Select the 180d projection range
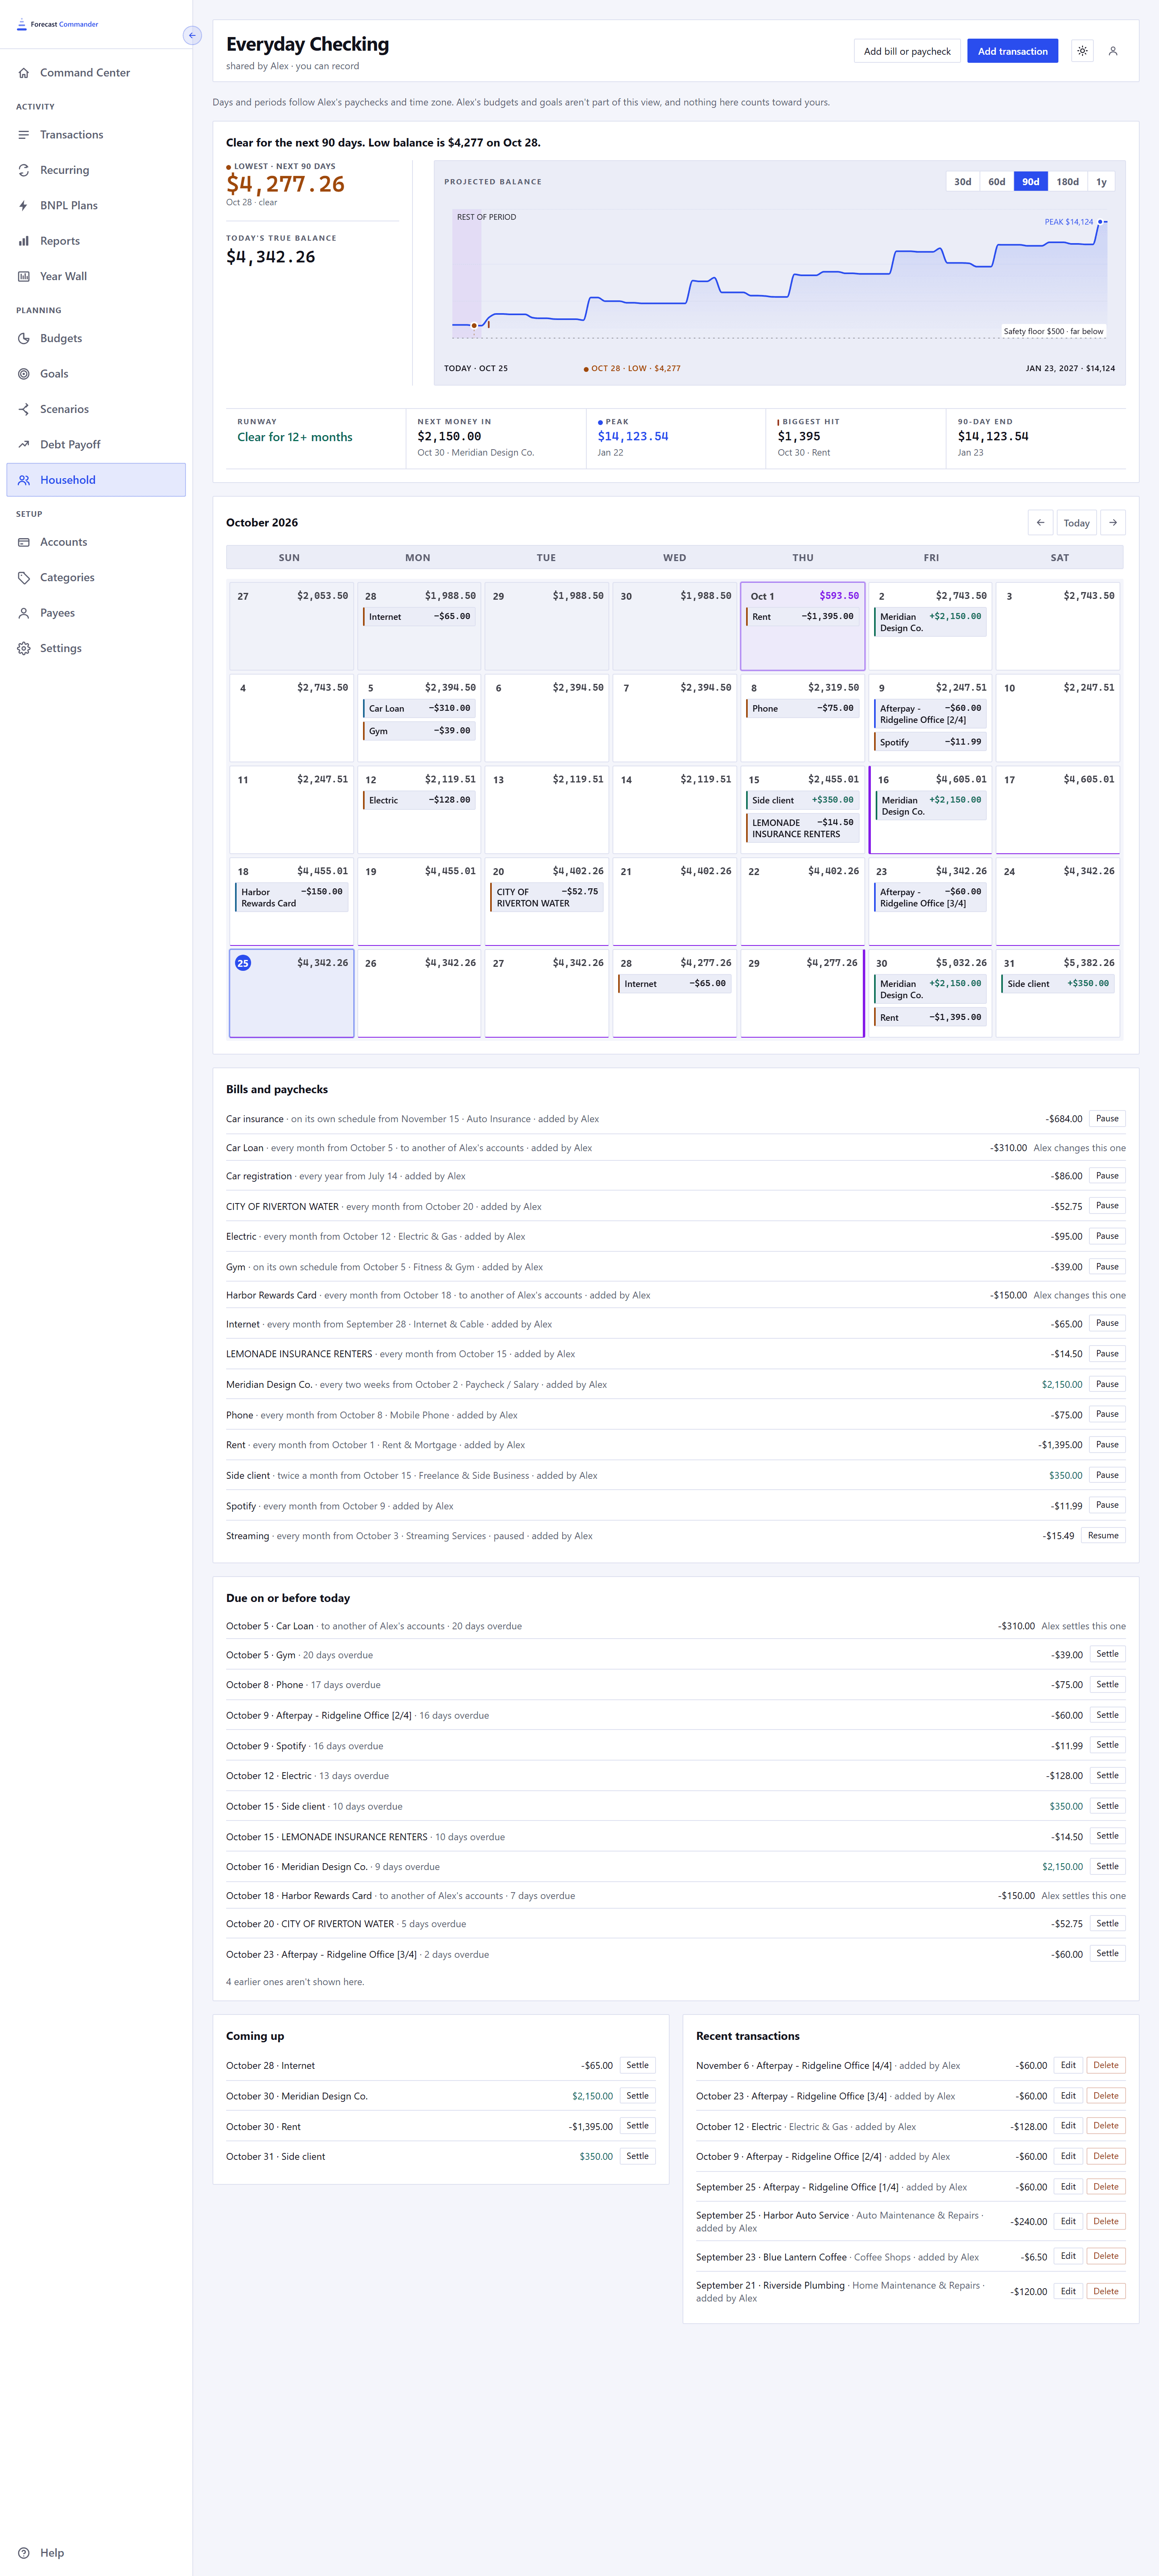Viewport: 1159px width, 2576px height. coord(1068,181)
